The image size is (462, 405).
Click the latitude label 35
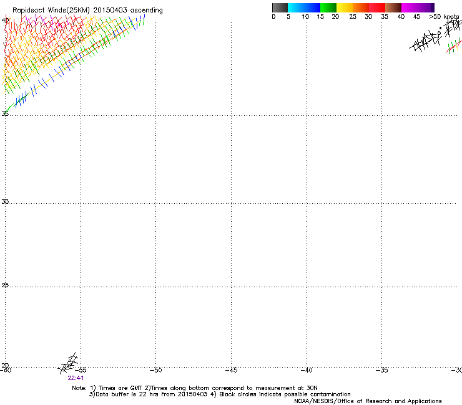[x=5, y=113]
